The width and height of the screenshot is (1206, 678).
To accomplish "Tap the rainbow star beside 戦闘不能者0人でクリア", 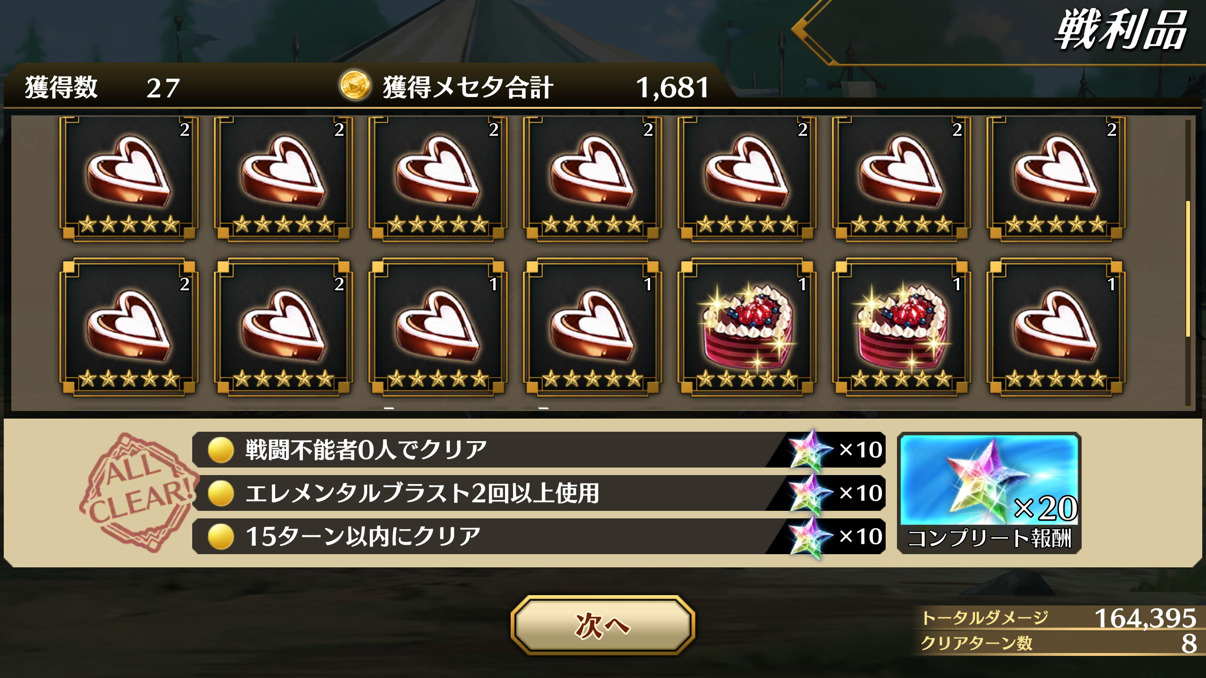I will coord(808,450).
